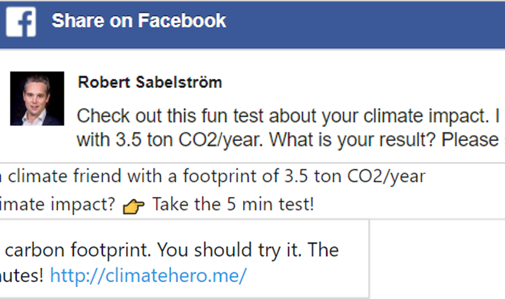This screenshot has height=299, width=505.
Task: Click the partial word "nutes!" before the link
Action: (21, 276)
